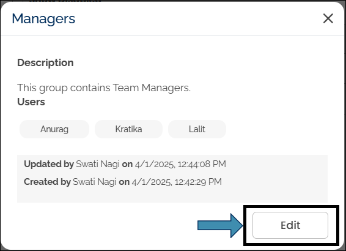Click the Description heading

(x=45, y=62)
